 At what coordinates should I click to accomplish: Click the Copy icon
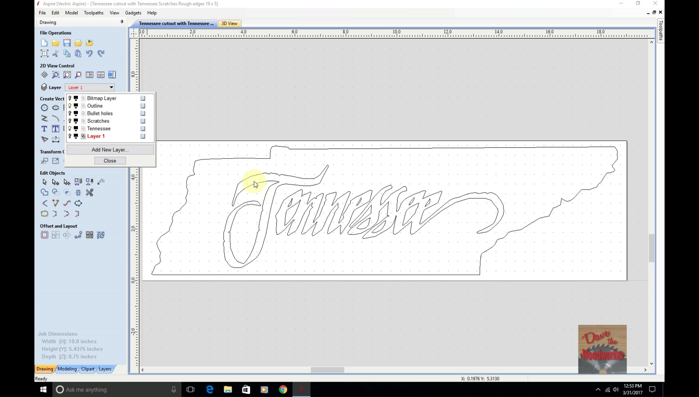click(67, 54)
